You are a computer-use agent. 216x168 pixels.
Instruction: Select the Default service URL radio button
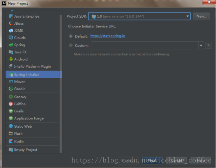click(71, 36)
